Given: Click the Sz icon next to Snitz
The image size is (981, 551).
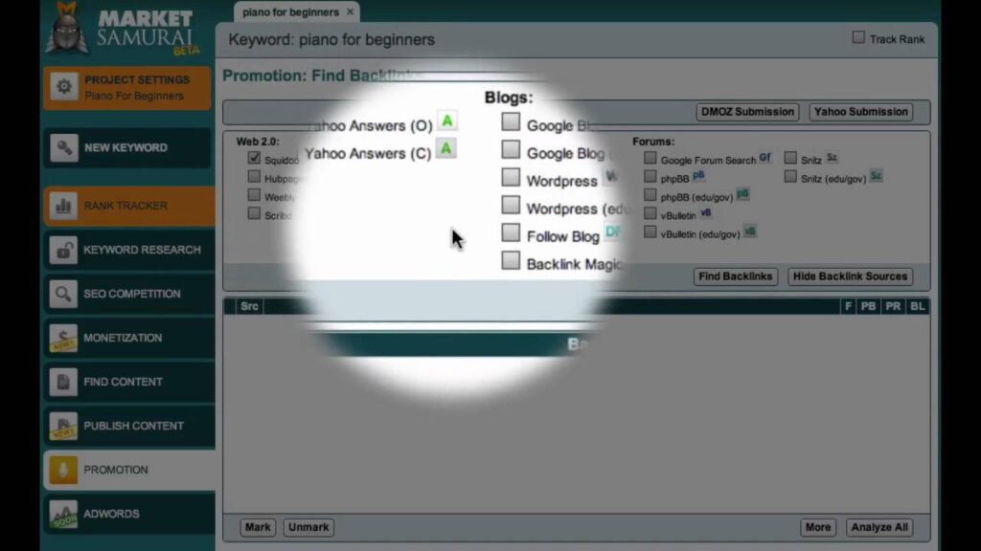Looking at the screenshot, I should pos(833,158).
